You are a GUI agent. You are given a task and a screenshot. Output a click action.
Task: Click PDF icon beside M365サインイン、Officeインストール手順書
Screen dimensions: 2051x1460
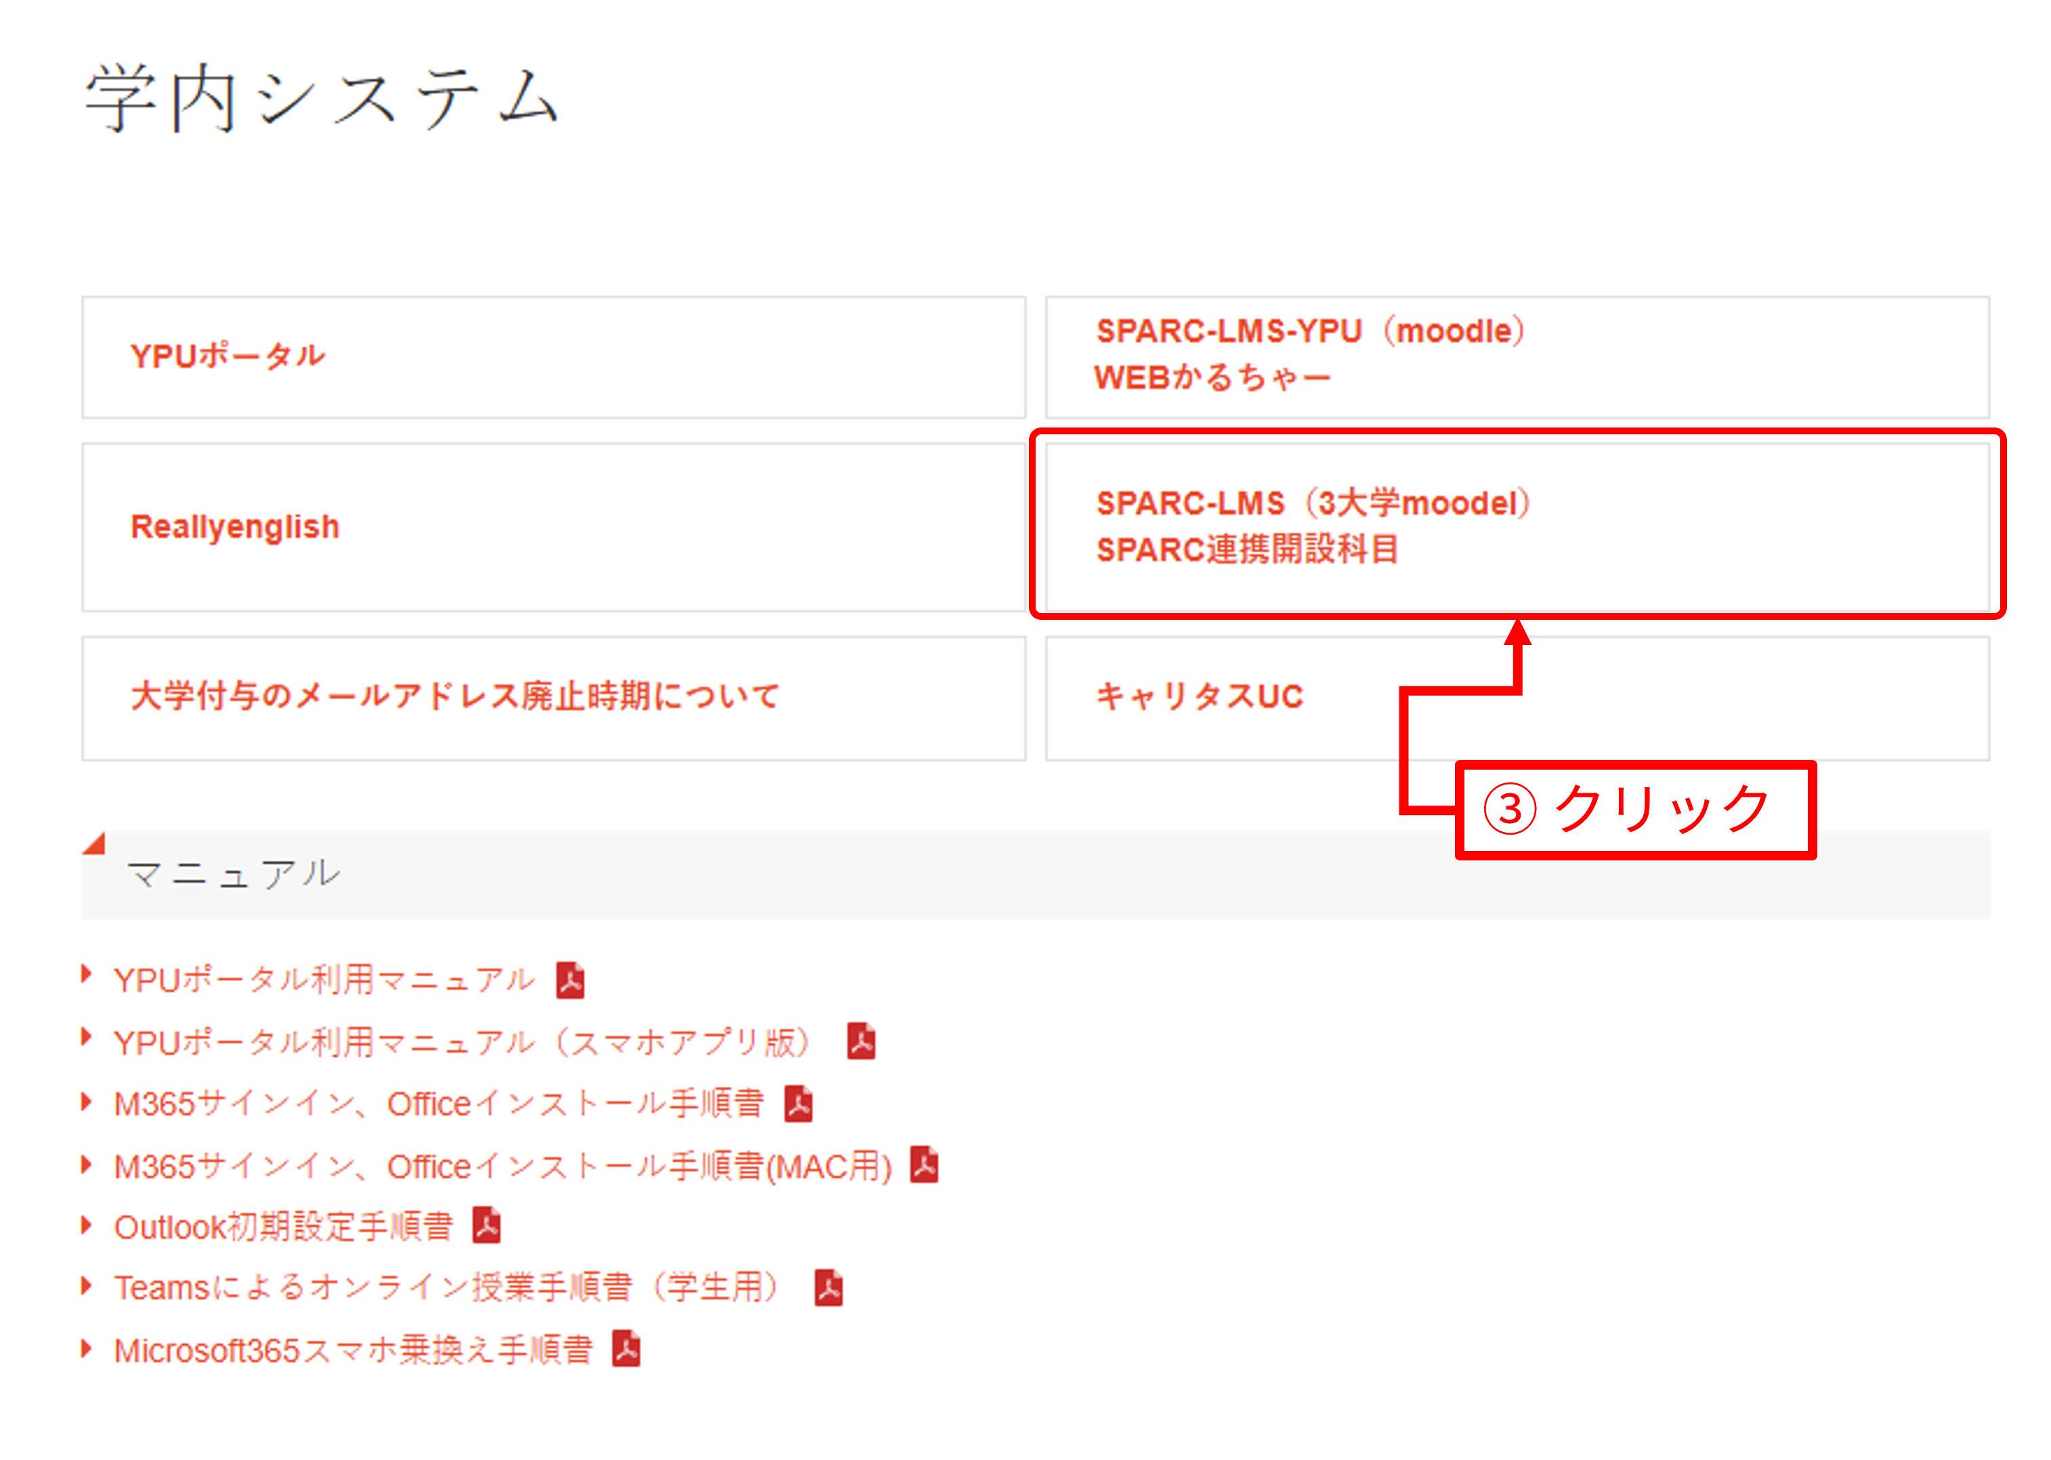[798, 1103]
